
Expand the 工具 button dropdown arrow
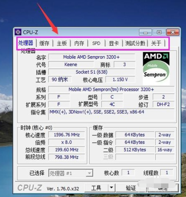pyautogui.click(x=111, y=187)
